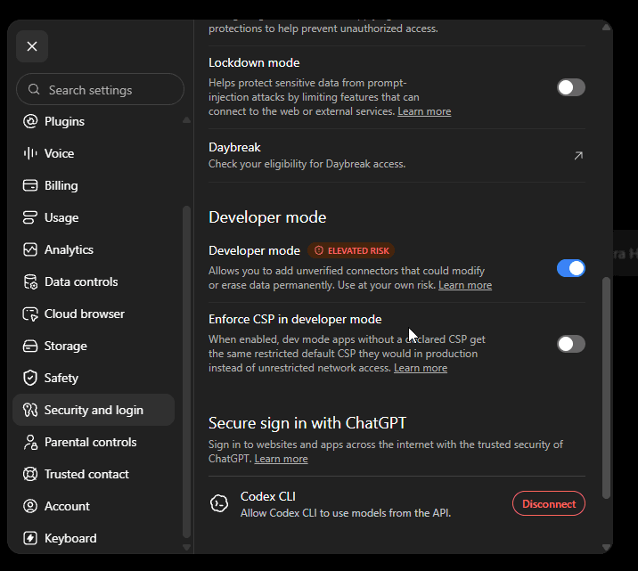Open the Cloud browser settings
Viewport: 638px width, 571px height.
click(x=94, y=314)
